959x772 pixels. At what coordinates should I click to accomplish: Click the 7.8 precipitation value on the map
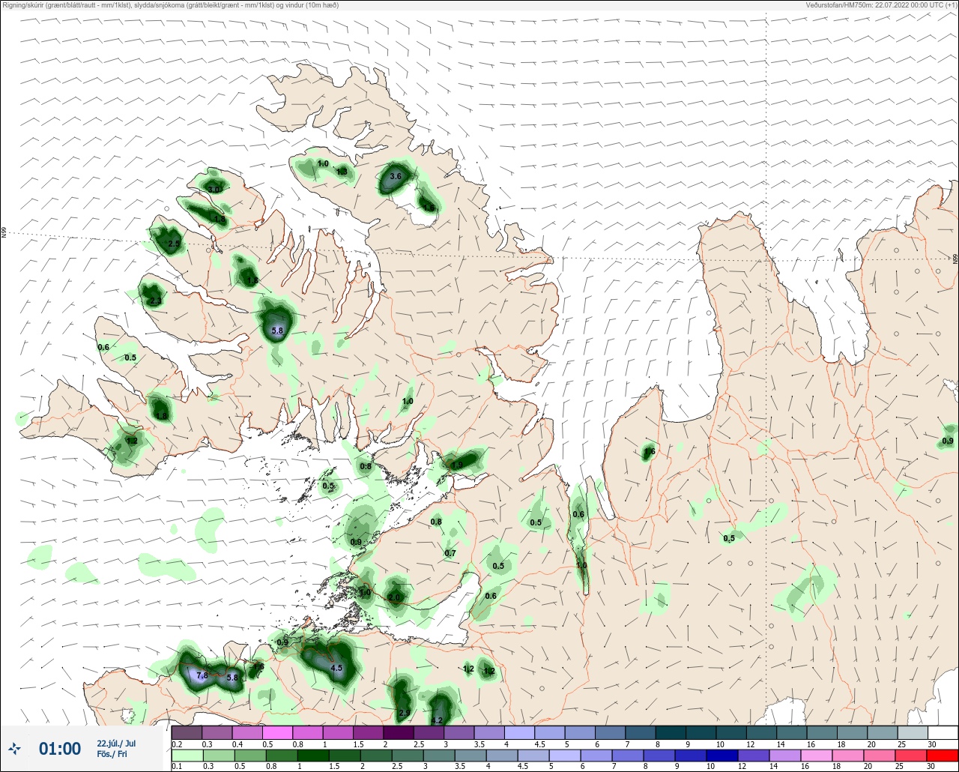(202, 675)
